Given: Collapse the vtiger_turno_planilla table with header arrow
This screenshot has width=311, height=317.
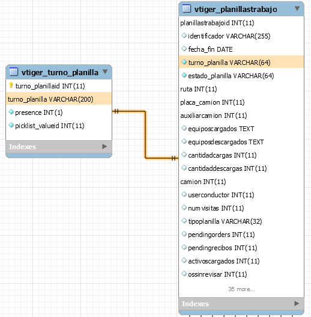Looking at the screenshot, I should tap(105, 72).
